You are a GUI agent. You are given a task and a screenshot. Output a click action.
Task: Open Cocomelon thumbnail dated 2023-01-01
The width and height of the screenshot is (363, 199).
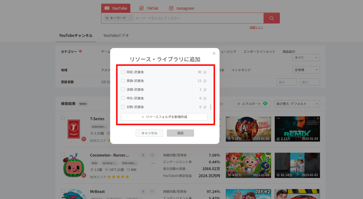[297, 165]
